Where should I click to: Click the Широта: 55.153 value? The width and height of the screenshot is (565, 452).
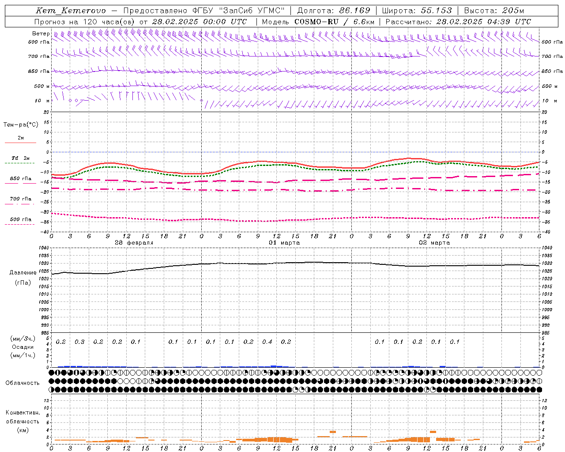point(417,11)
